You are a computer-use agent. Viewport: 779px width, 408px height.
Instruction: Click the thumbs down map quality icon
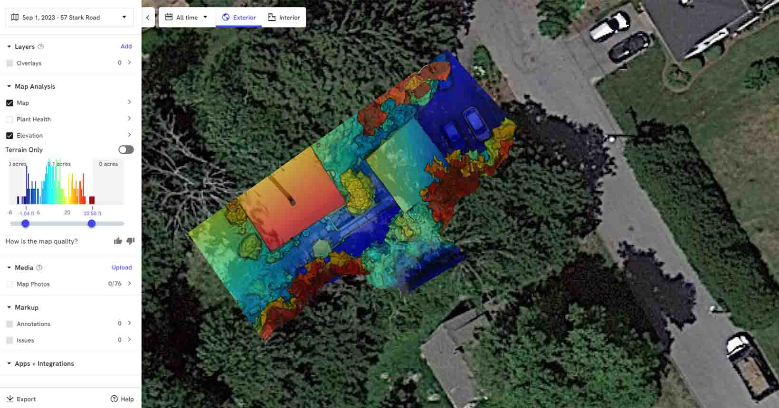[131, 241]
